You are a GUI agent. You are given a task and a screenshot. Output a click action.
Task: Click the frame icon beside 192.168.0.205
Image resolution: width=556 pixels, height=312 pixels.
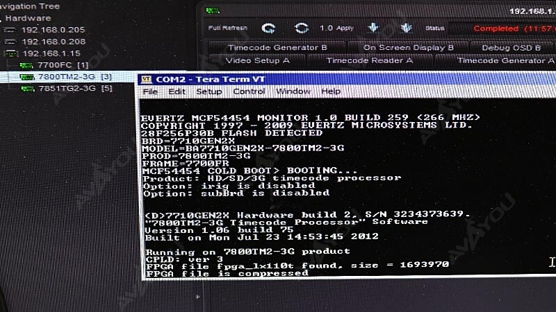coord(10,30)
